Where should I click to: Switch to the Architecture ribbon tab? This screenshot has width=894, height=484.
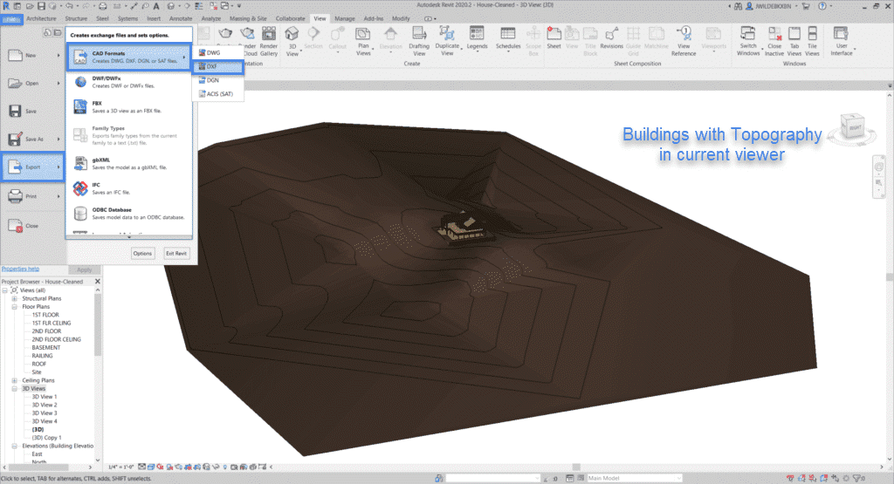pyautogui.click(x=41, y=18)
